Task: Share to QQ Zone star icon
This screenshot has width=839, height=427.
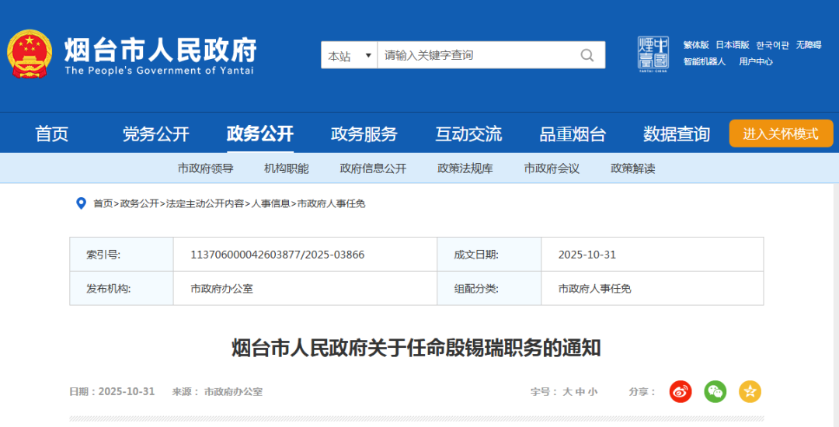Action: click(750, 392)
